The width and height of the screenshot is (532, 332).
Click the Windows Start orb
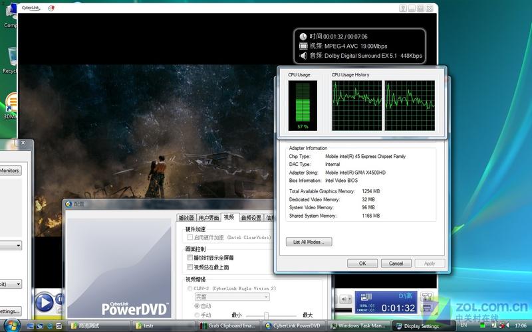point(11,325)
